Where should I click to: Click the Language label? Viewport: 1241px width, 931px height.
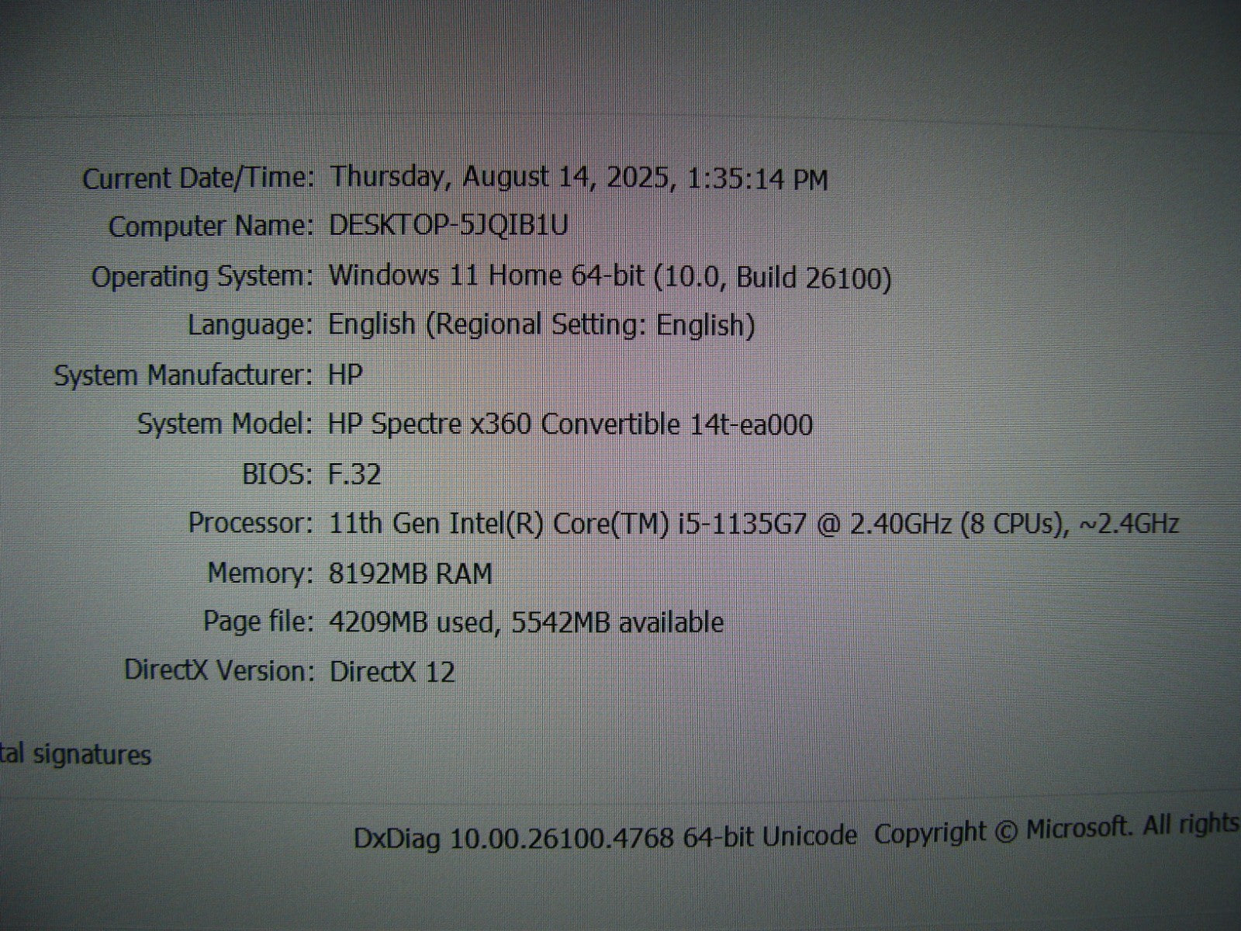(250, 325)
